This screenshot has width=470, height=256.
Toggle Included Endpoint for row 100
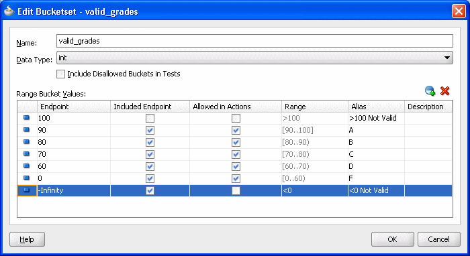150,119
